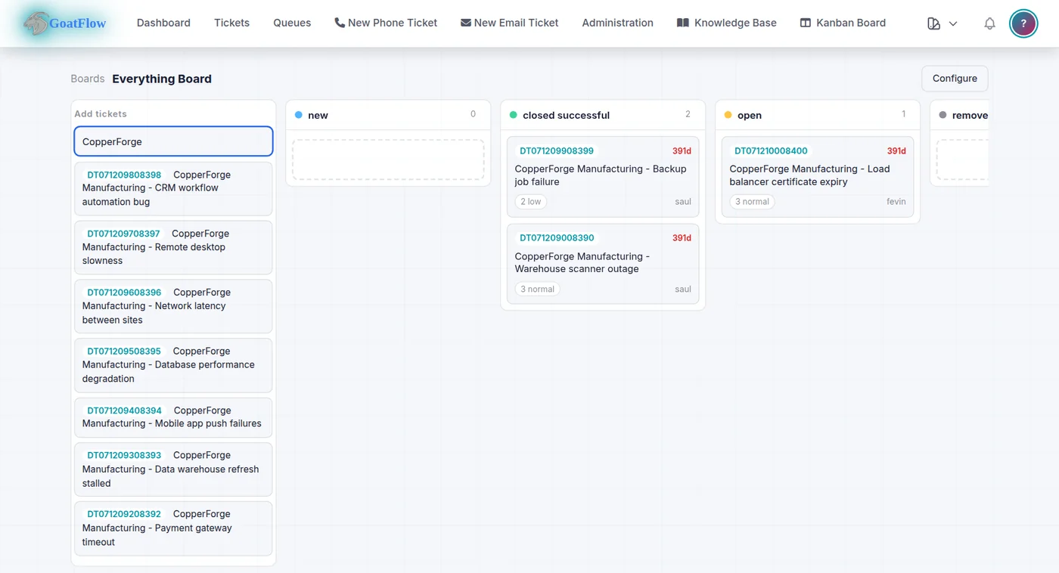Image resolution: width=1059 pixels, height=573 pixels.
Task: Open Queues page
Action: (x=292, y=23)
